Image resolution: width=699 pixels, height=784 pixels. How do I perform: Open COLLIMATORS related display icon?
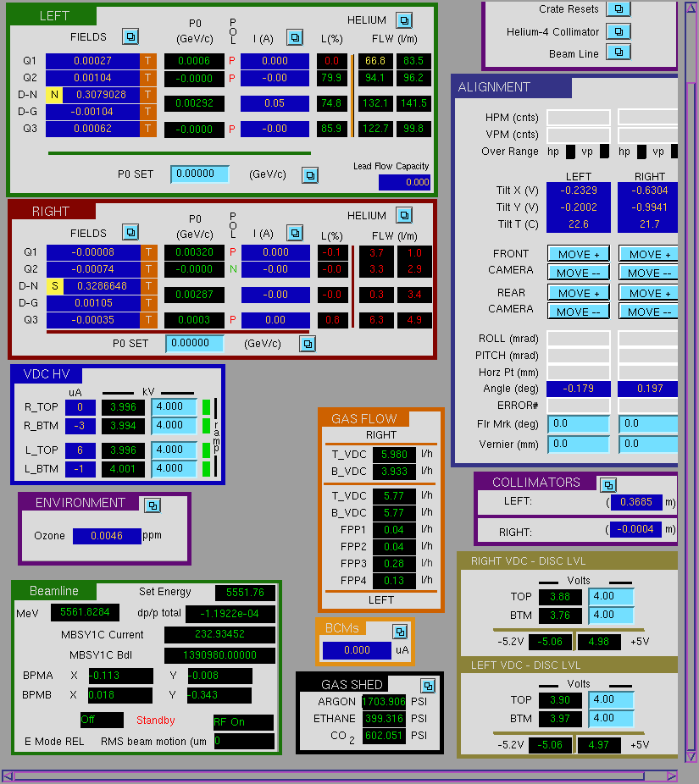(x=608, y=485)
